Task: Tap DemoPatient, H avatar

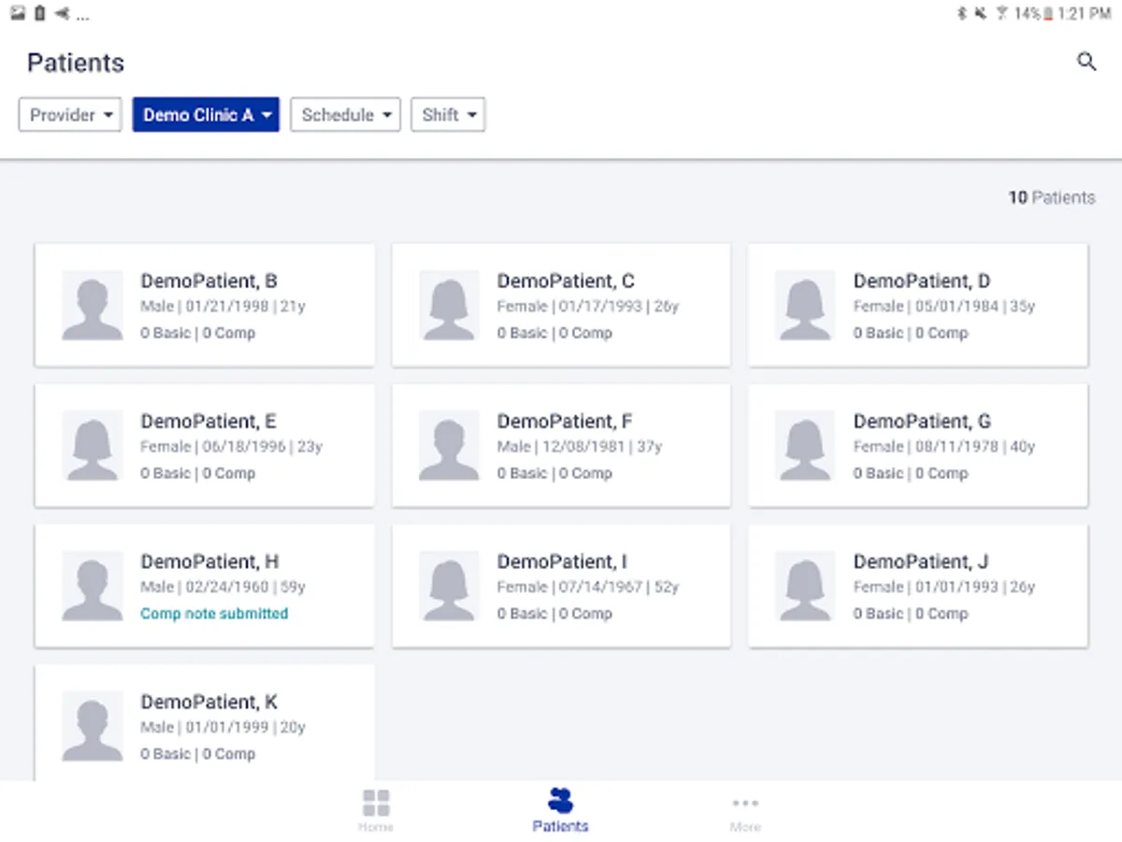Action: pos(93,586)
